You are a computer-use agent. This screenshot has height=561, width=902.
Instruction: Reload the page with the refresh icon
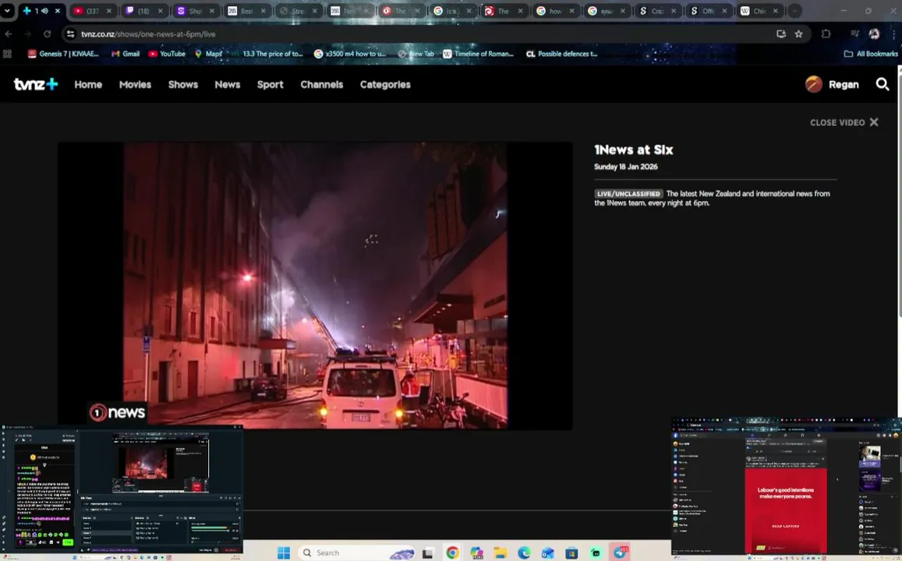pyautogui.click(x=48, y=34)
